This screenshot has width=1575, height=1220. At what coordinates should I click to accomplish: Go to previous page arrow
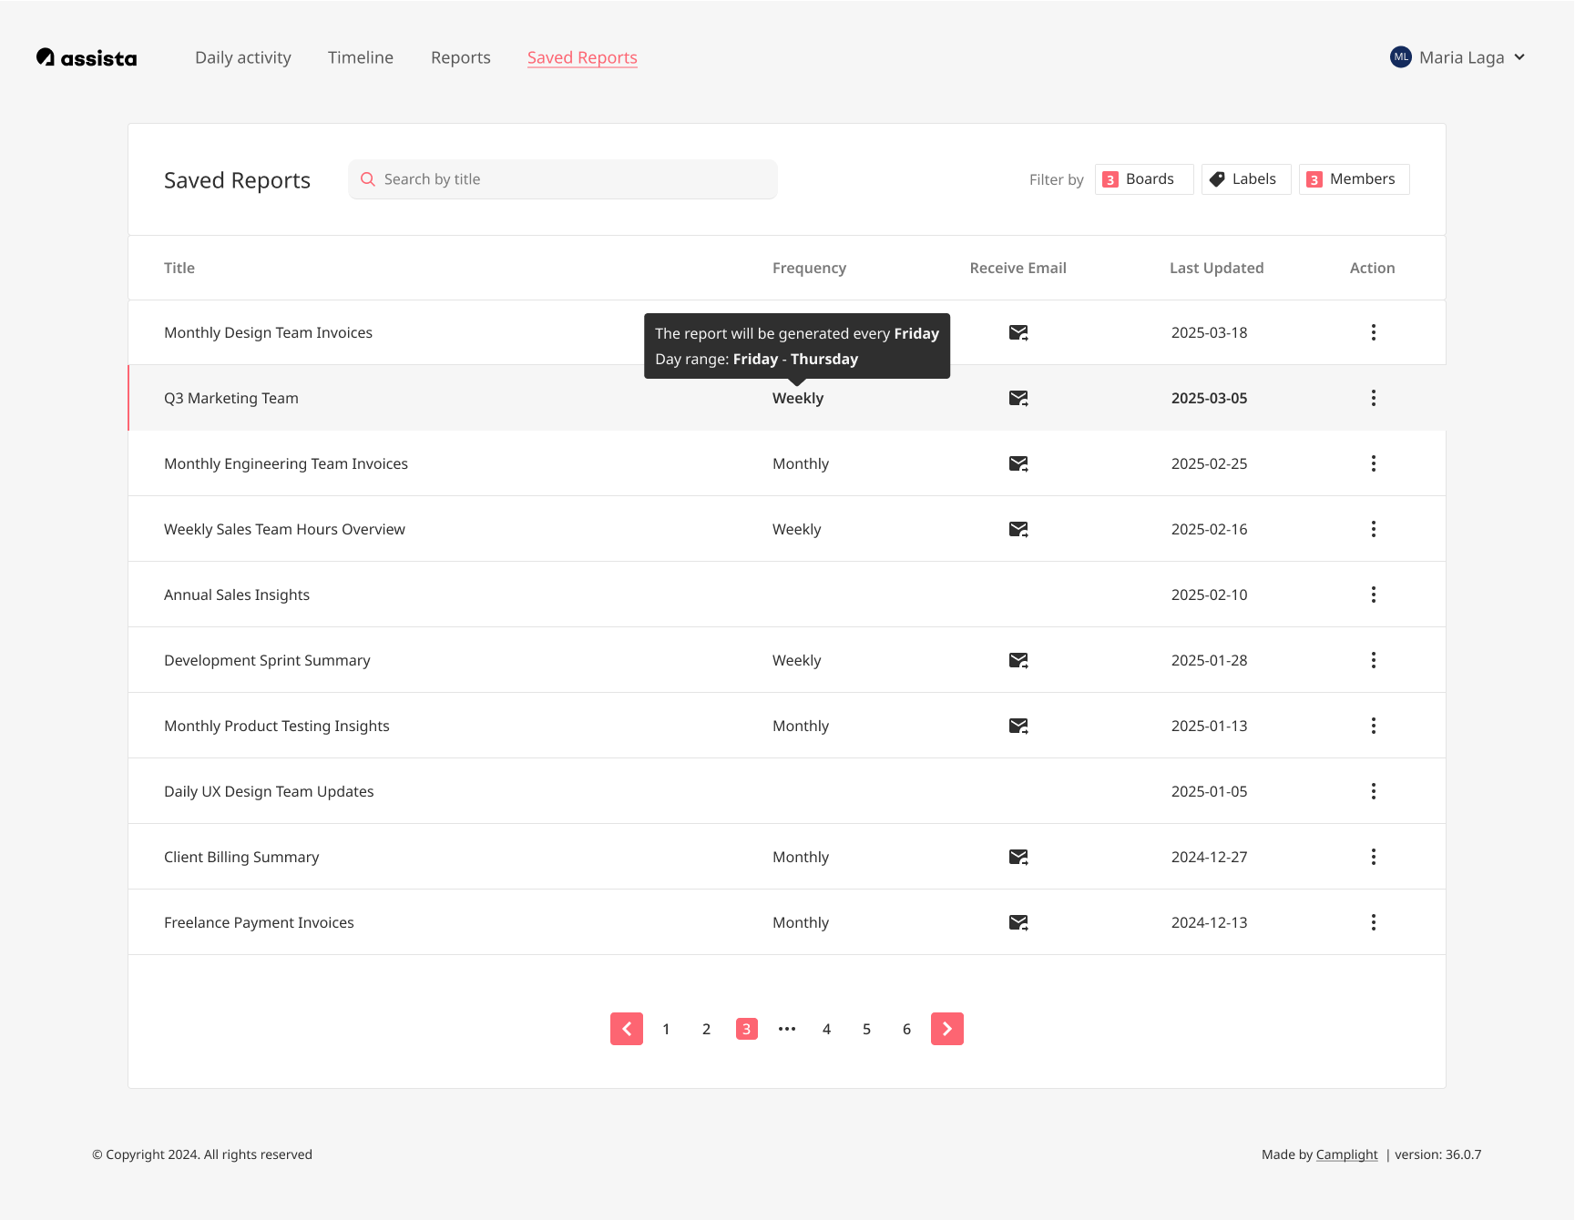(x=627, y=1029)
